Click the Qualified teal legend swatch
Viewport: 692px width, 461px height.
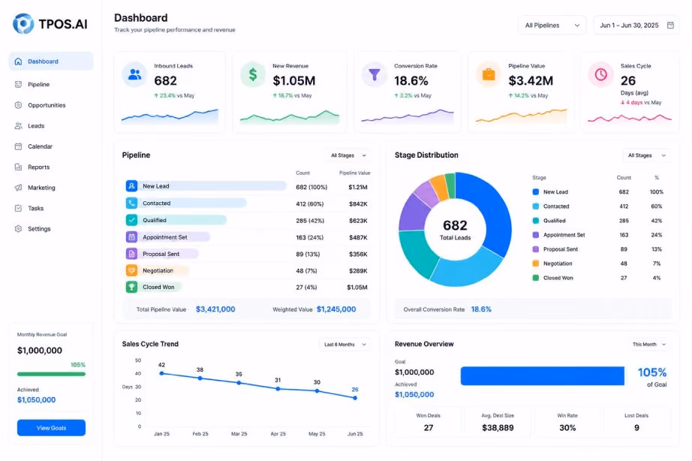536,221
